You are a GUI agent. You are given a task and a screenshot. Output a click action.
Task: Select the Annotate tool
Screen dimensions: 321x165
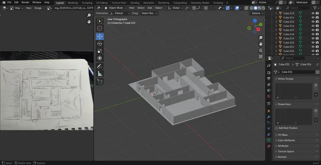tap(100, 66)
